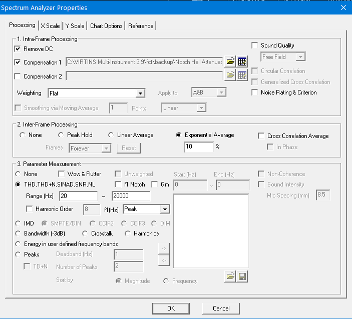Viewport: 352px width, 319px height.
Task: Click the OK button
Action: pos(171,308)
